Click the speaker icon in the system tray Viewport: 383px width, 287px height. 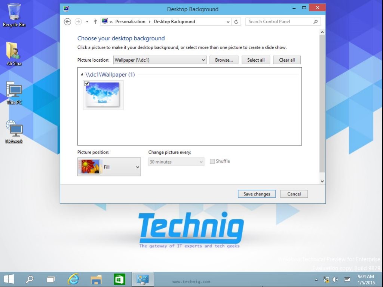tap(335, 279)
